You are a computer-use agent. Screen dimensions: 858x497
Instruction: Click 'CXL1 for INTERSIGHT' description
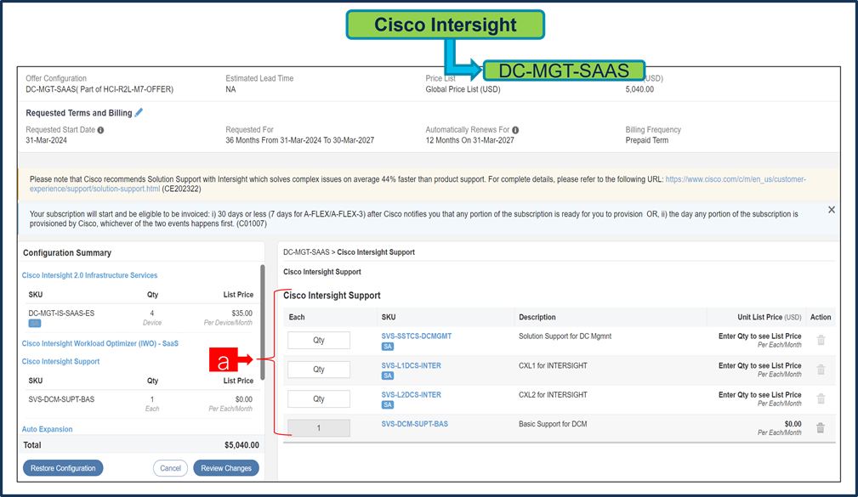pyautogui.click(x=553, y=366)
